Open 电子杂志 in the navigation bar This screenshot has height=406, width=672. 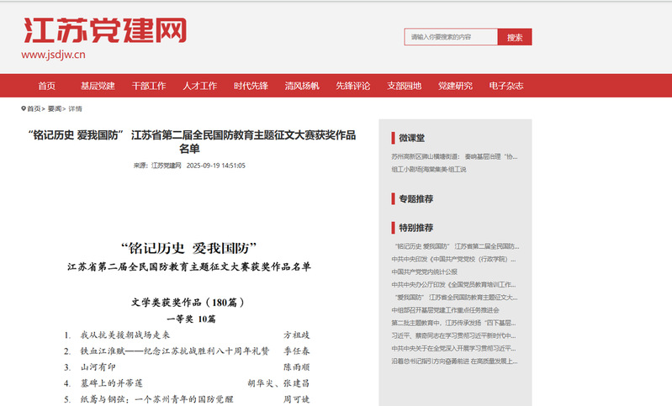tap(505, 86)
